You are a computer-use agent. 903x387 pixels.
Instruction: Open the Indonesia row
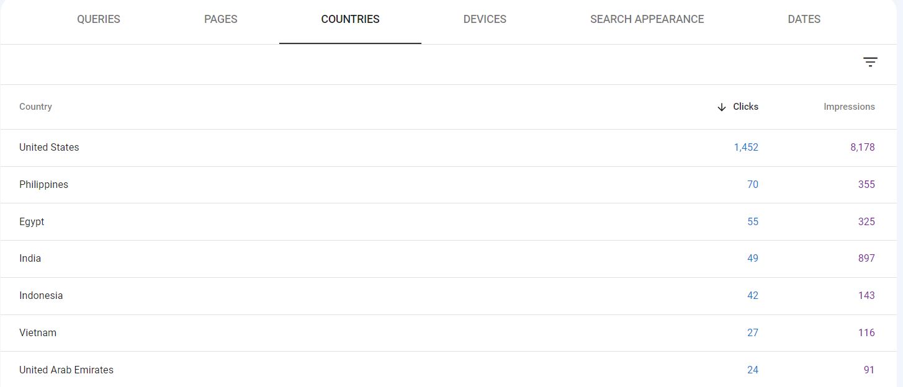point(451,296)
